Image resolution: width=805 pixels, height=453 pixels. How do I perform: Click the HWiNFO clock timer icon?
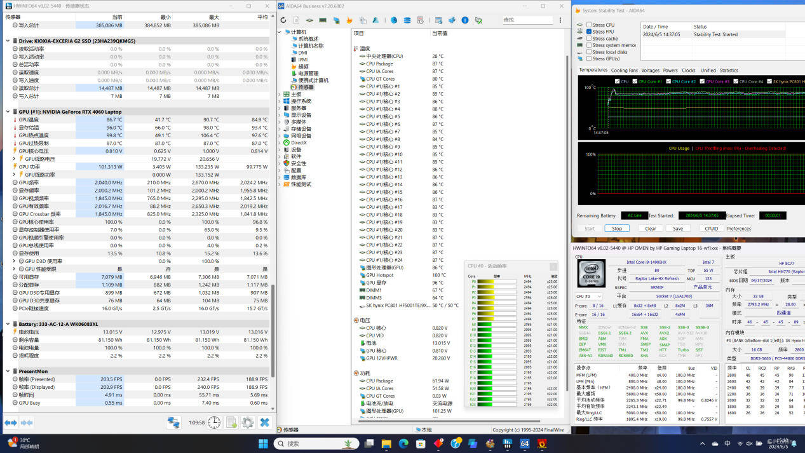coord(214,423)
